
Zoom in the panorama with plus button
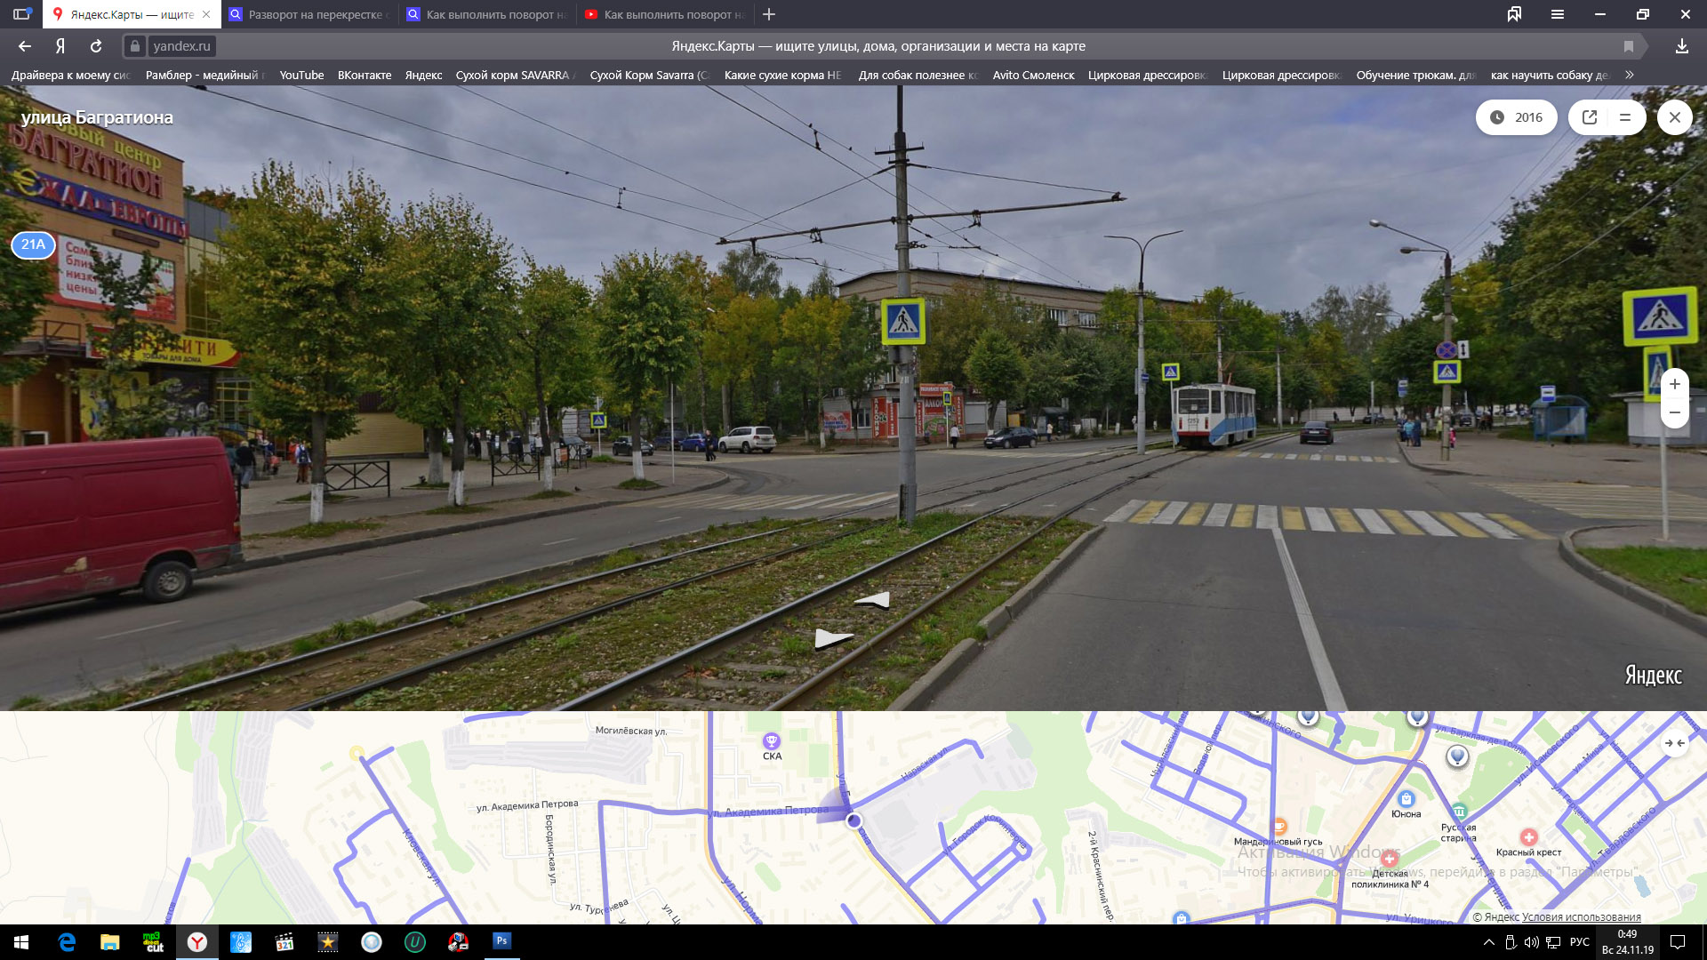1674,384
